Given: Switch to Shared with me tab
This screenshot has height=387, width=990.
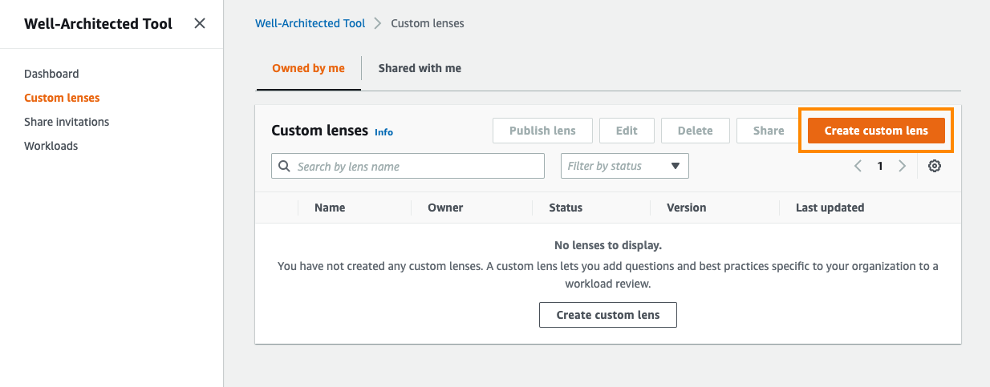Looking at the screenshot, I should point(420,68).
